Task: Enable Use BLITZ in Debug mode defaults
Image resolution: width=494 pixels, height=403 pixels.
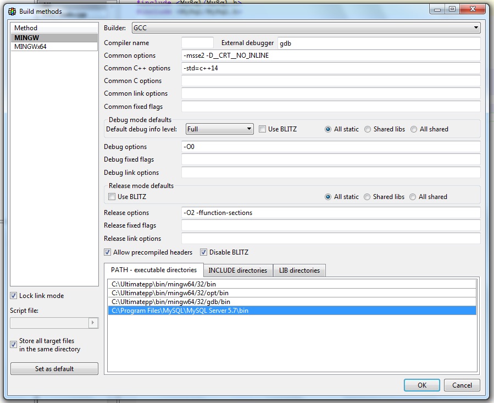Action: [263, 129]
